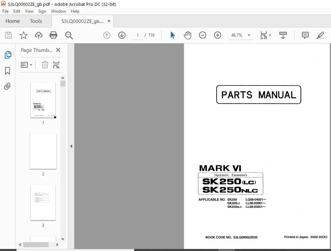The width and height of the screenshot is (331, 251).
Task: Click thumbnail panel scroll right arrow
Action: click(x=57, y=245)
